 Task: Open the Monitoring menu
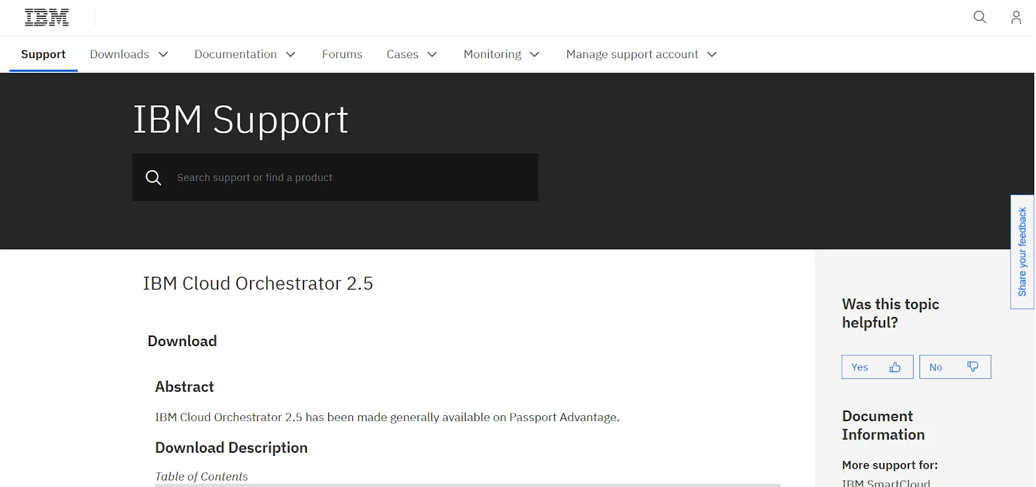click(502, 54)
